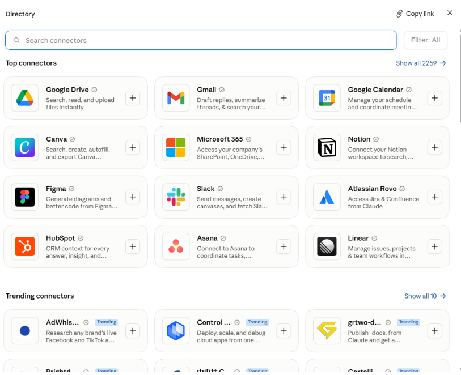Click the Microsoft 365 logo icon
The image size is (461, 375).
coord(176,147)
